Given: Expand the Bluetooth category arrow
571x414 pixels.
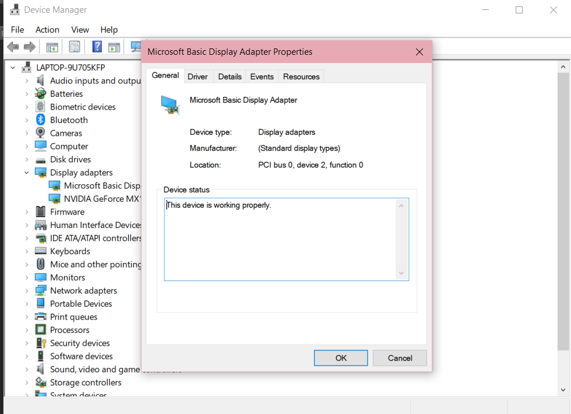Looking at the screenshot, I should point(27,120).
